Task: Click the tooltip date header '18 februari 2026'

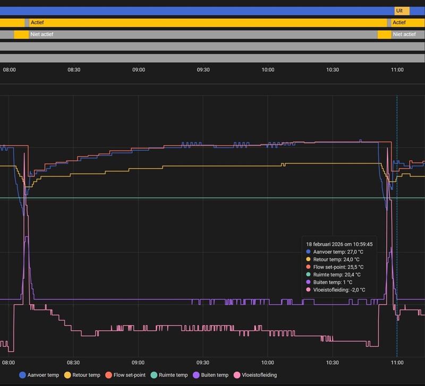Action: coord(339,244)
